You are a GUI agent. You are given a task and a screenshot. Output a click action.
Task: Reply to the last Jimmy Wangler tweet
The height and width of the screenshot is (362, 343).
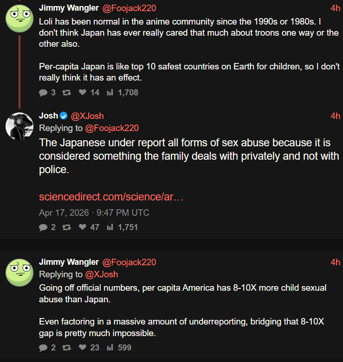[43, 347]
